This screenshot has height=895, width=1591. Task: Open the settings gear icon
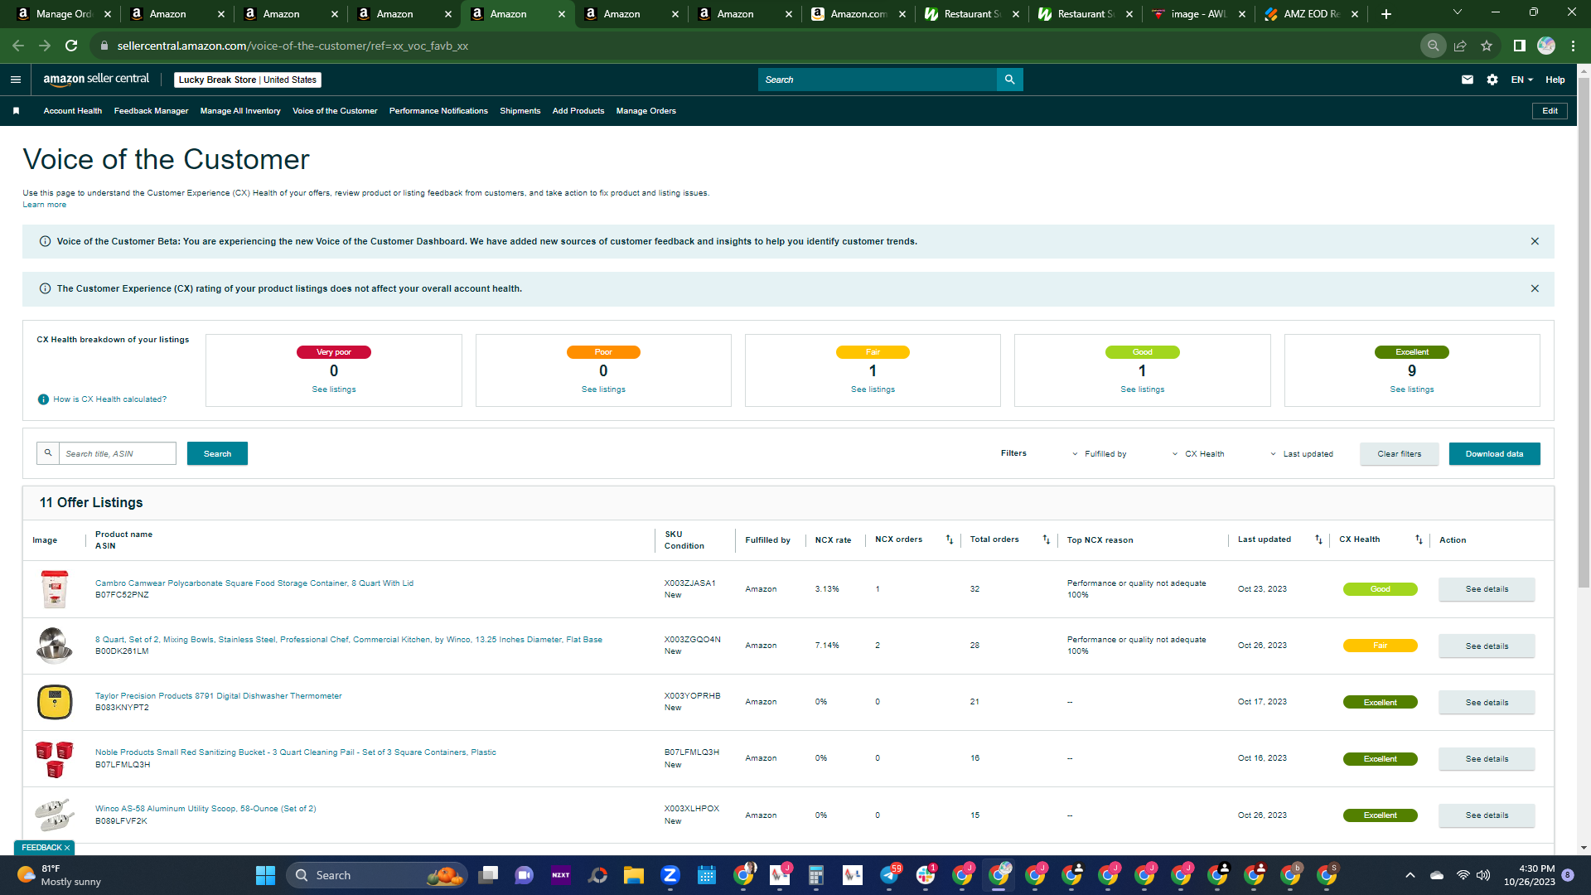click(1492, 80)
